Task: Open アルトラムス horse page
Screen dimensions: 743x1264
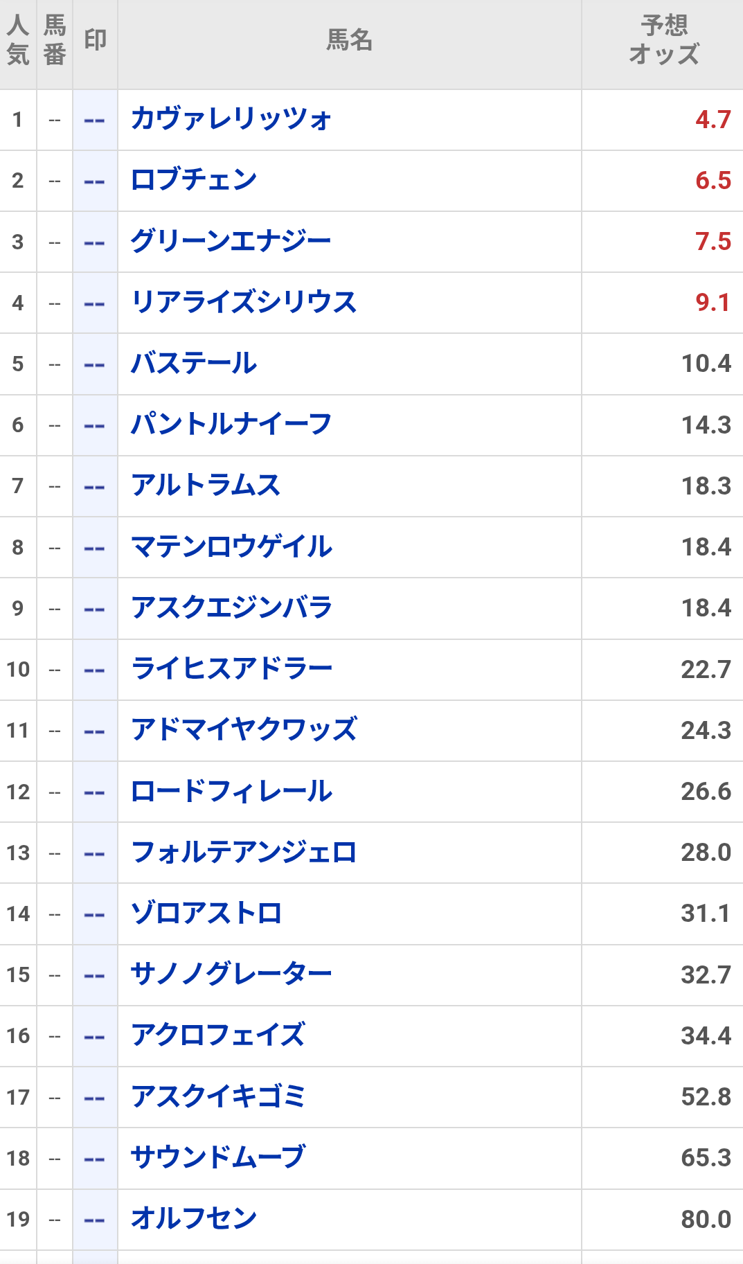Action: click(206, 486)
